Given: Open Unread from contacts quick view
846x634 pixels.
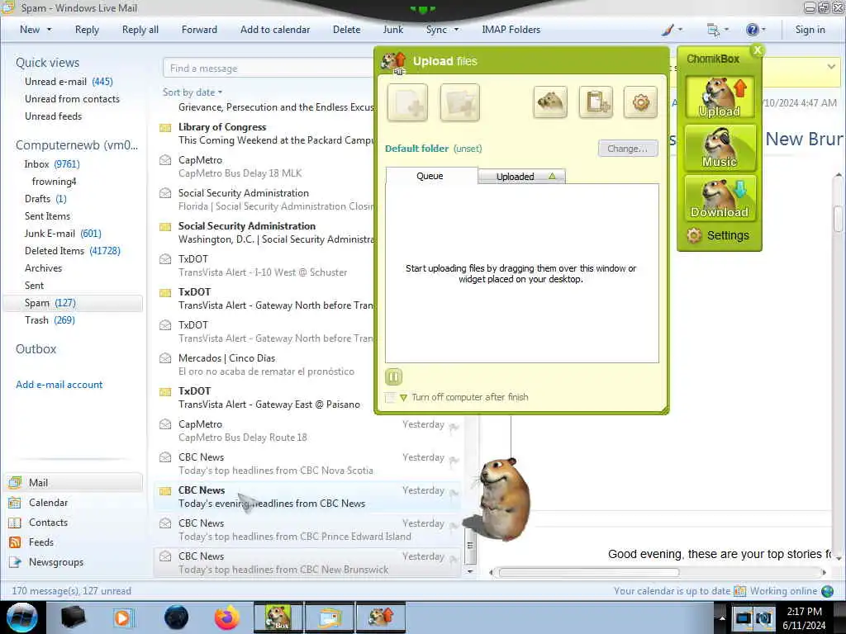Looking at the screenshot, I should pyautogui.click(x=73, y=99).
